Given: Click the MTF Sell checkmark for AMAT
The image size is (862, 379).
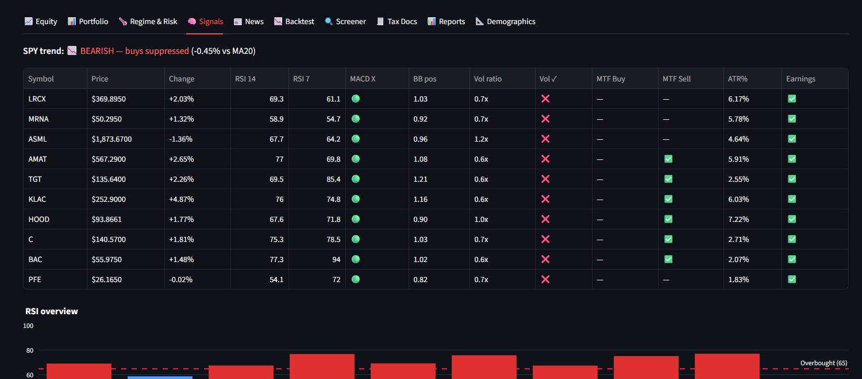Looking at the screenshot, I should (668, 159).
